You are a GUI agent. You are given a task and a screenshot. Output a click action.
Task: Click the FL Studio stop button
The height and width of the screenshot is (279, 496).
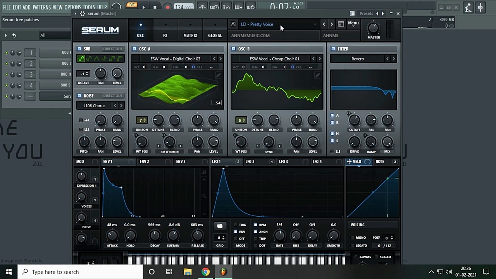[155, 7]
